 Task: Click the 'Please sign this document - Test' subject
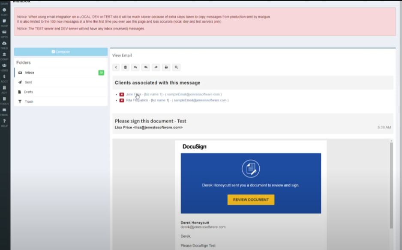point(150,121)
